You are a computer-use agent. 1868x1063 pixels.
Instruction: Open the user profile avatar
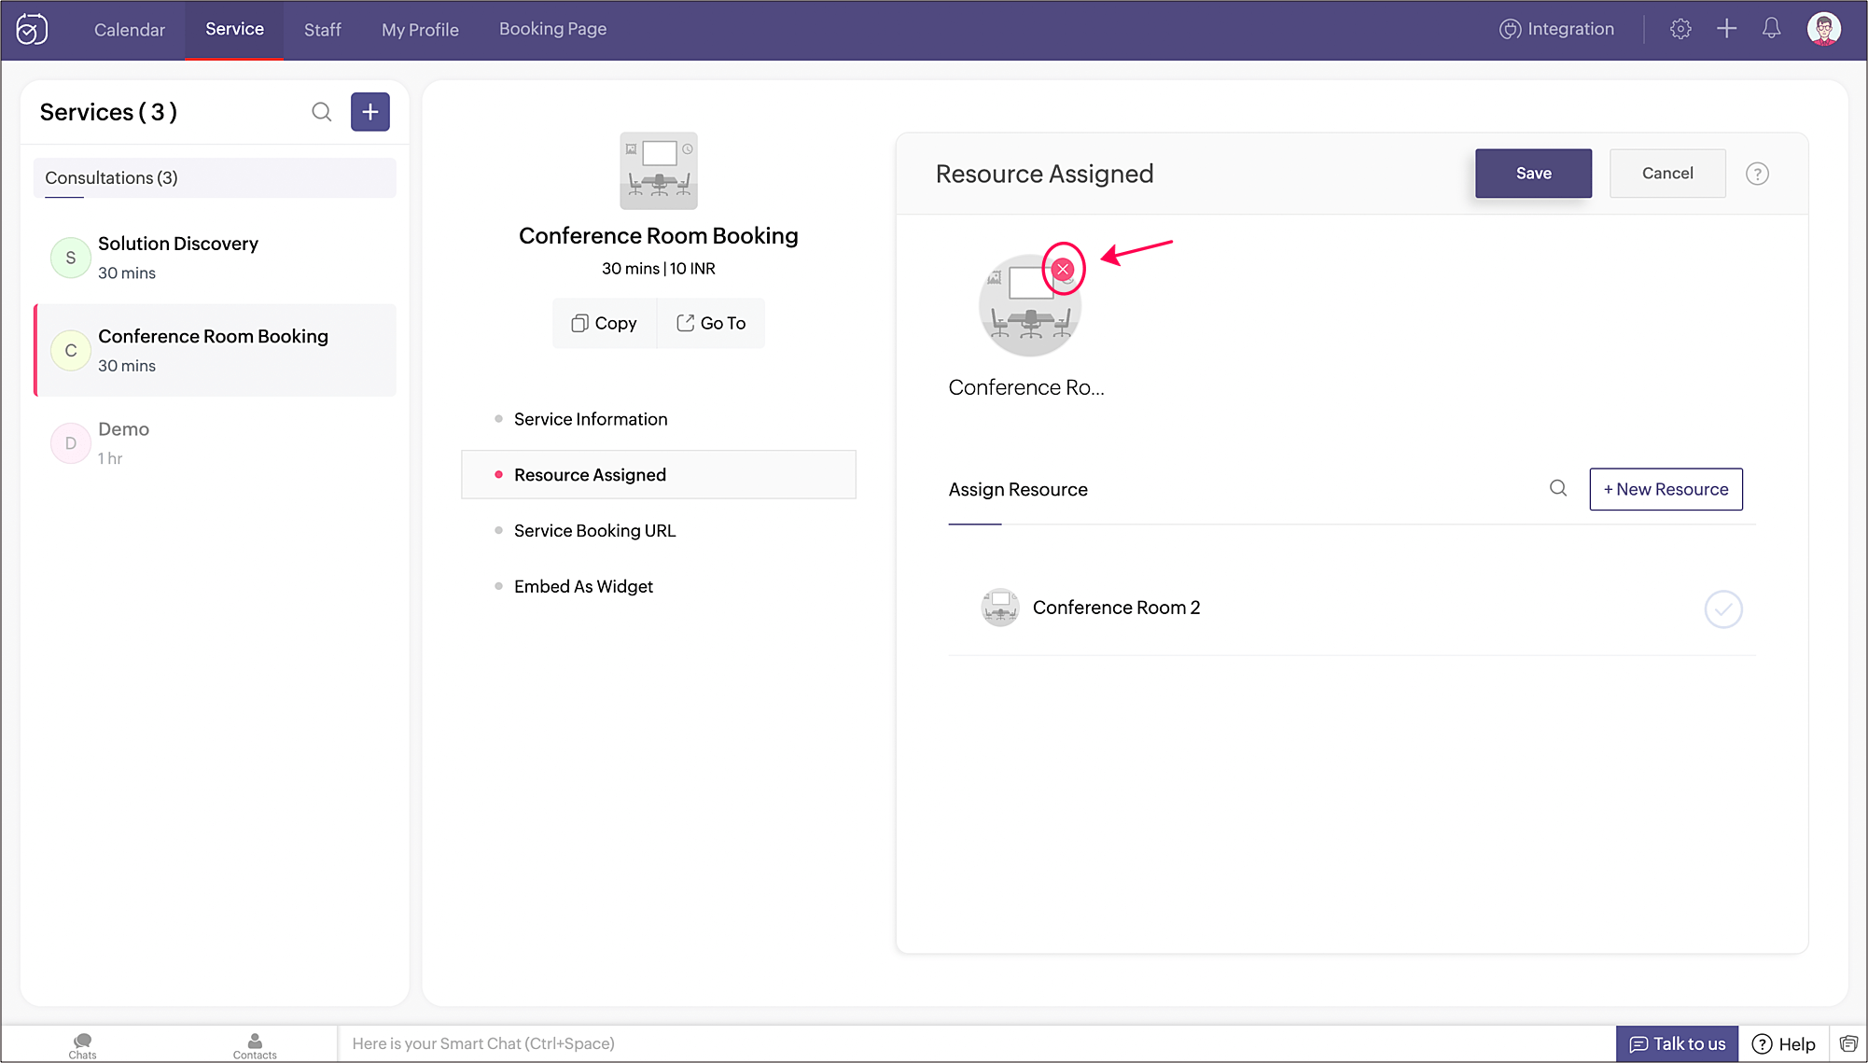[1823, 29]
